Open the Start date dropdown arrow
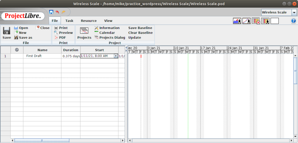 click(116, 56)
